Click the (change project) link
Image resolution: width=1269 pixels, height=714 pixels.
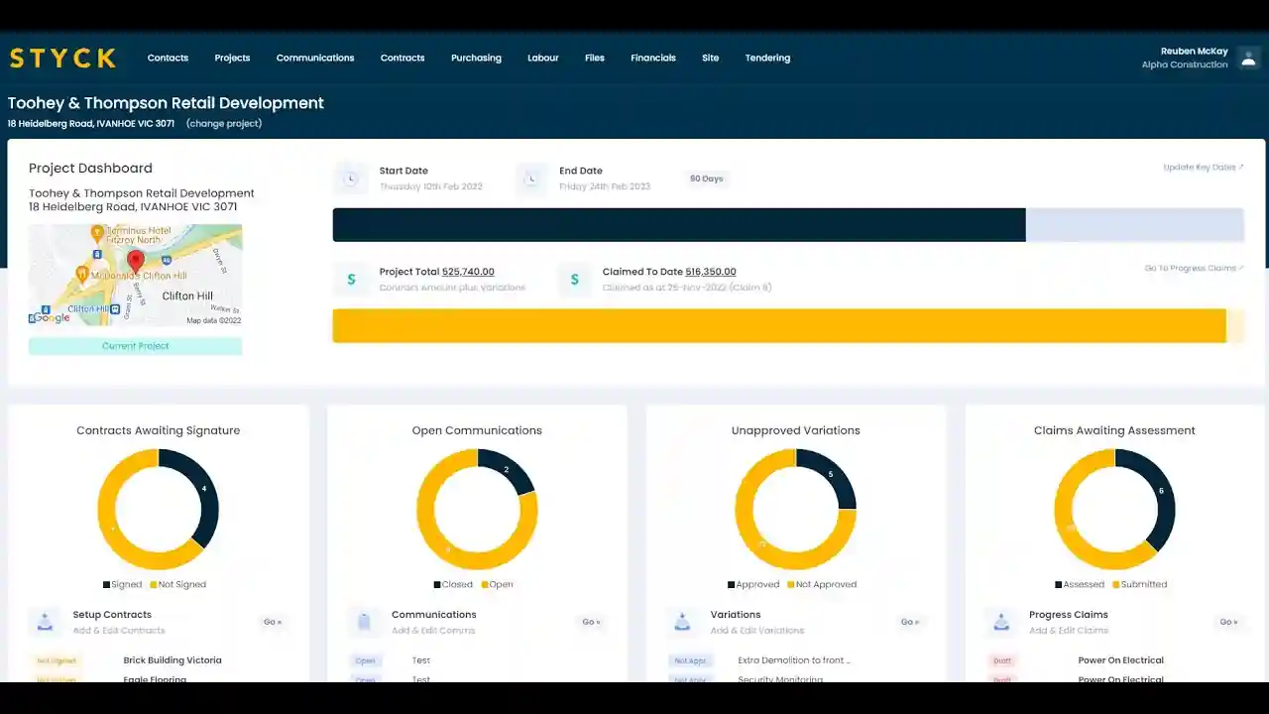point(224,124)
